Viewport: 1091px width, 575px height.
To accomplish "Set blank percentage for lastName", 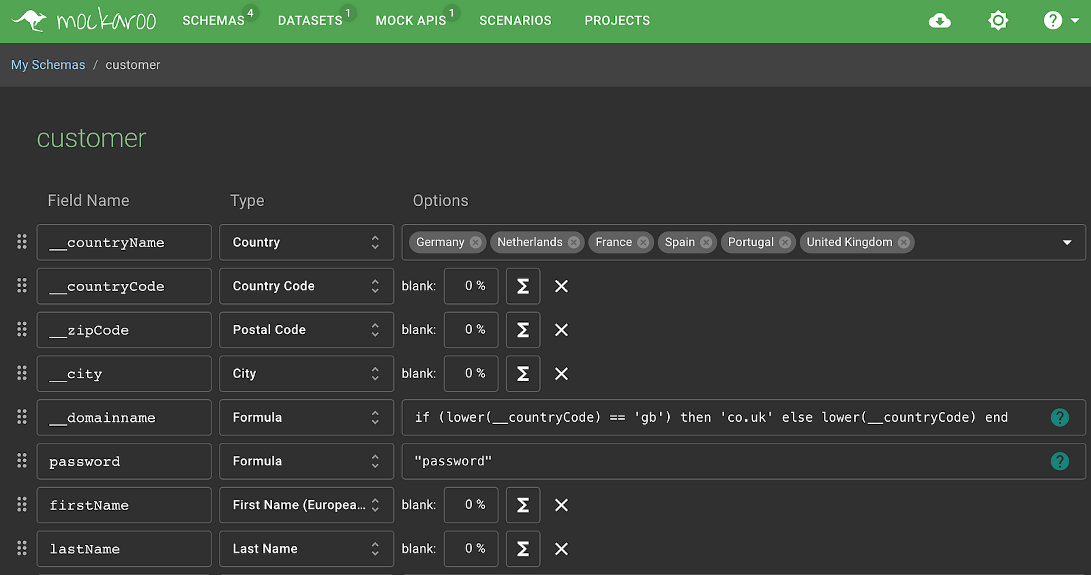I will coord(471,548).
